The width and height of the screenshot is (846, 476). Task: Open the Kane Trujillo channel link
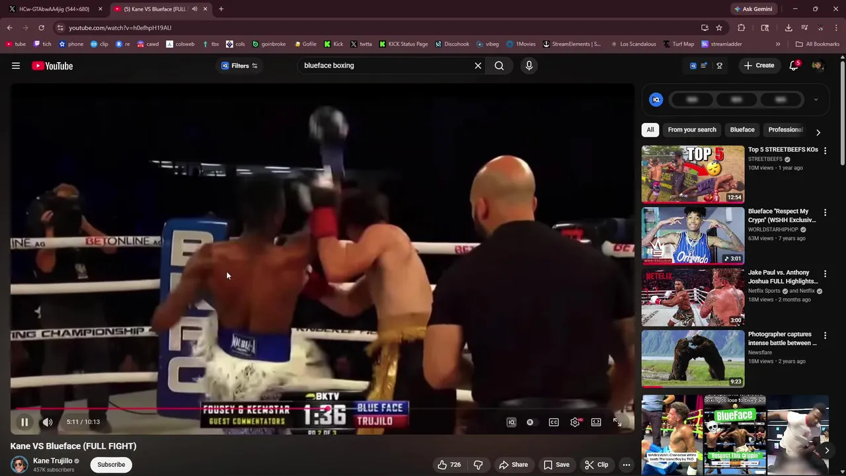(x=52, y=461)
